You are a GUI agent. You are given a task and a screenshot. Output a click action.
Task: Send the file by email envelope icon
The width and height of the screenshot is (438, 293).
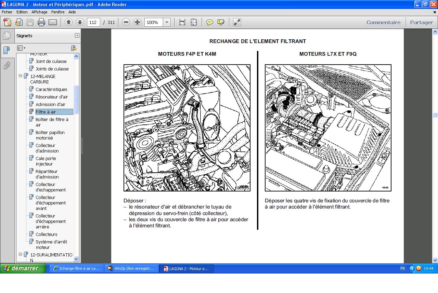[x=53, y=22]
